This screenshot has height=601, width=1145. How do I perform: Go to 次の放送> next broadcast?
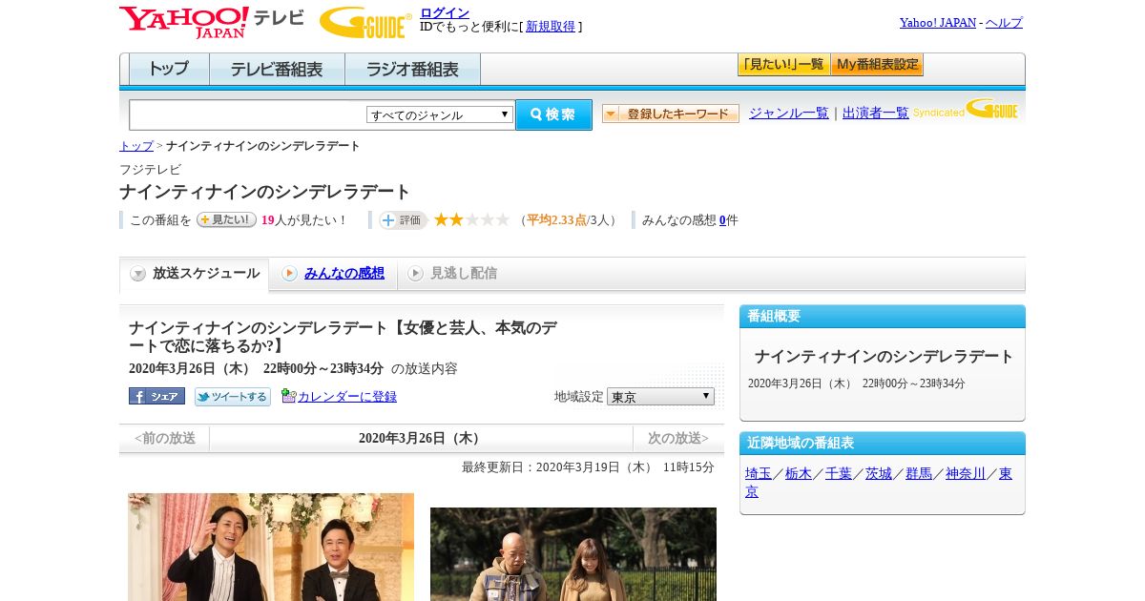pos(677,438)
